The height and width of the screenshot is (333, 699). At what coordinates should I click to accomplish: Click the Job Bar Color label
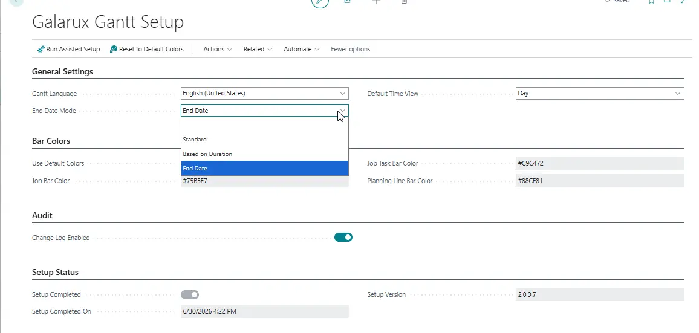51,181
